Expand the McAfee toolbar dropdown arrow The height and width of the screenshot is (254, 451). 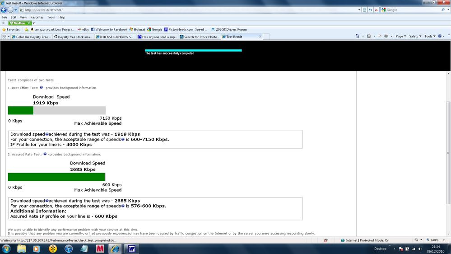34,23
